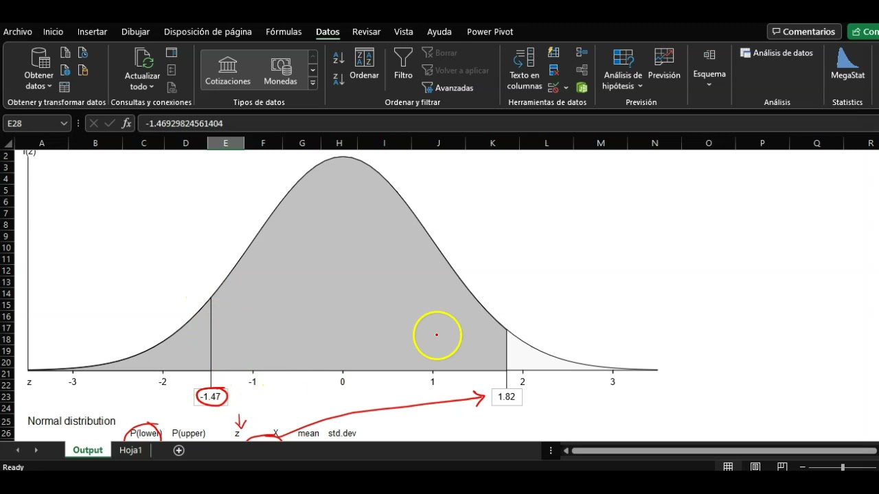Image resolution: width=879 pixels, height=494 pixels.
Task: Click the Avanzadas filter option
Action: pyautogui.click(x=447, y=88)
